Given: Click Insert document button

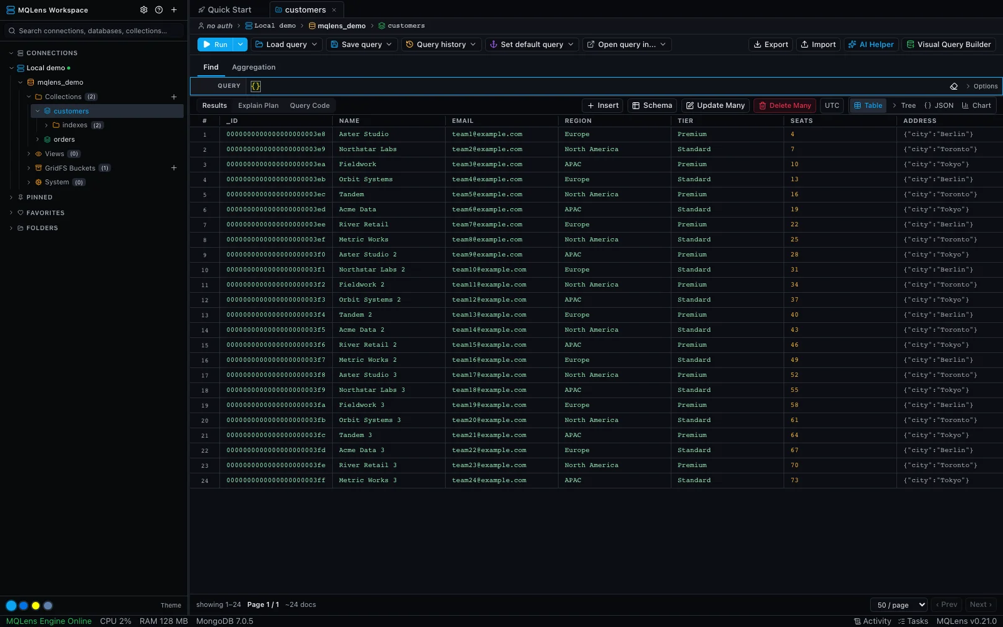Looking at the screenshot, I should coord(602,105).
